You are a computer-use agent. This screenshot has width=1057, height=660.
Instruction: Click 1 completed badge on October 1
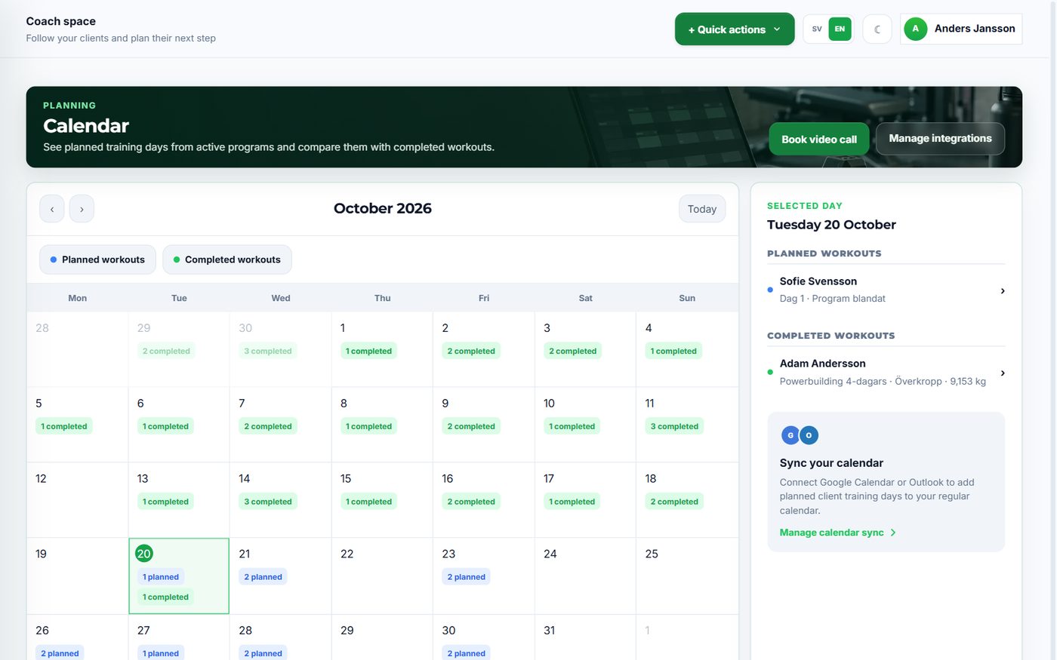368,351
